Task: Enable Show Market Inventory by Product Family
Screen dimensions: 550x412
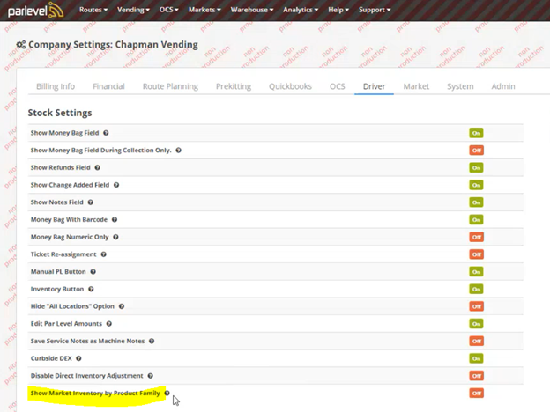Action: coord(476,394)
